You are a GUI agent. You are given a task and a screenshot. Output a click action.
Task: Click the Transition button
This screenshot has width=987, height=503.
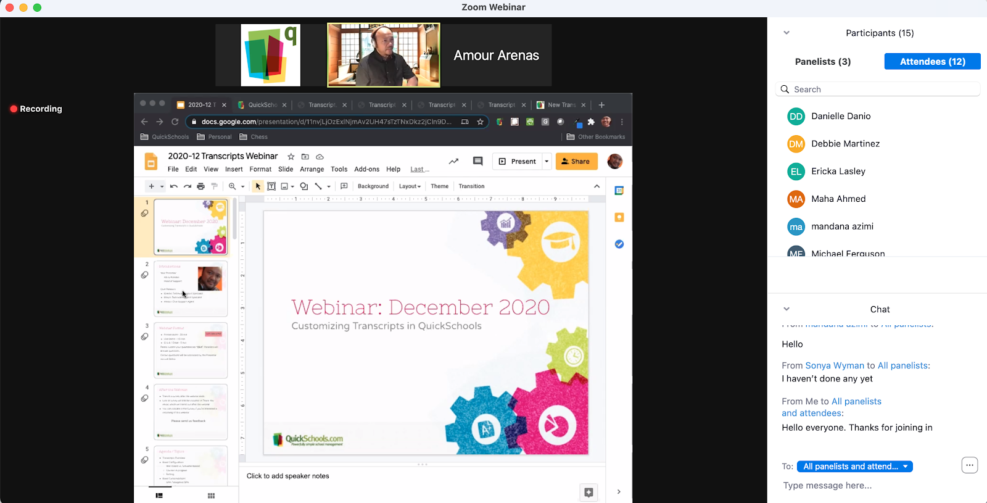[x=471, y=186]
